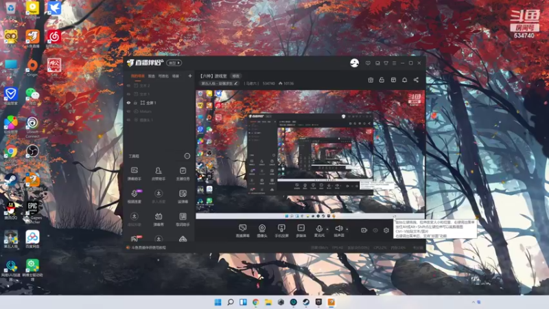Toggle the preview eye icon in bottom bar
The image size is (549, 309).
[x=375, y=230]
